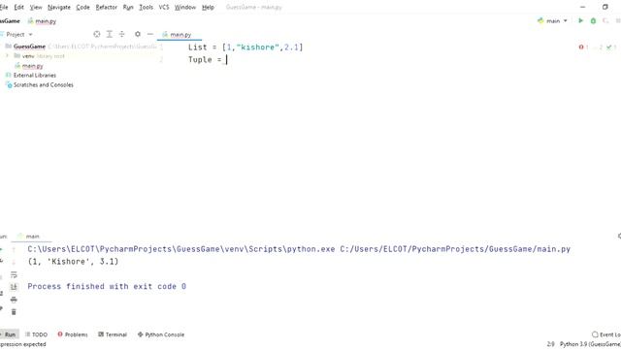Open the Problems tool window
Image resolution: width=621 pixels, height=349 pixels.
[x=73, y=334]
